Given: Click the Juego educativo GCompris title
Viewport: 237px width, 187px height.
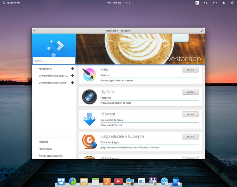Looking at the screenshot, I should coord(122,136).
